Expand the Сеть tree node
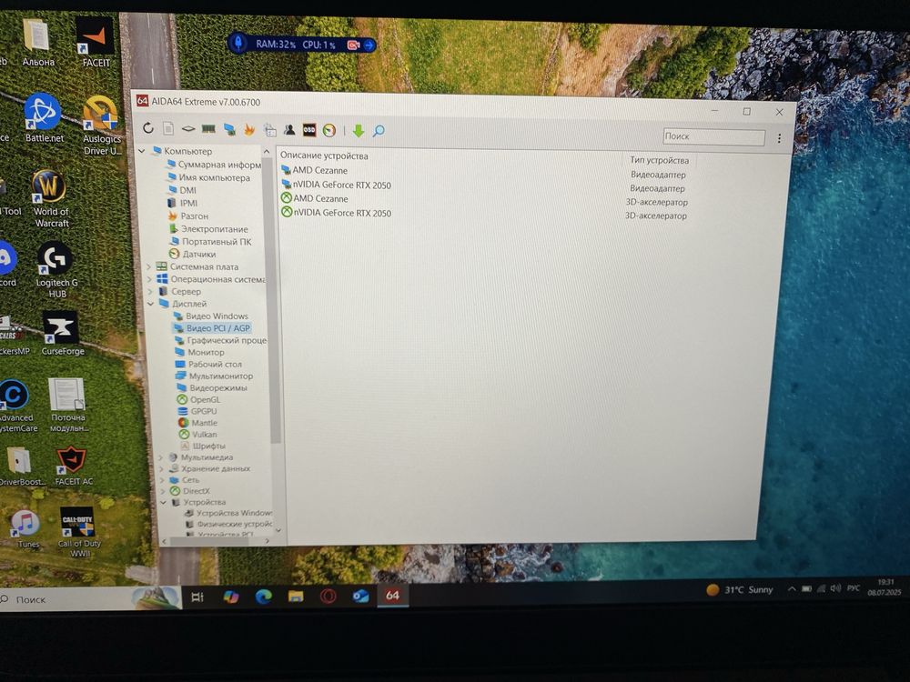910x682 pixels. click(x=162, y=479)
